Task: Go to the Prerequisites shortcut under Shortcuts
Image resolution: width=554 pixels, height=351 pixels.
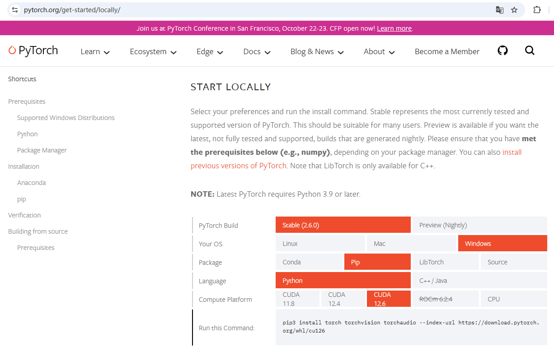Action: [x=27, y=102]
